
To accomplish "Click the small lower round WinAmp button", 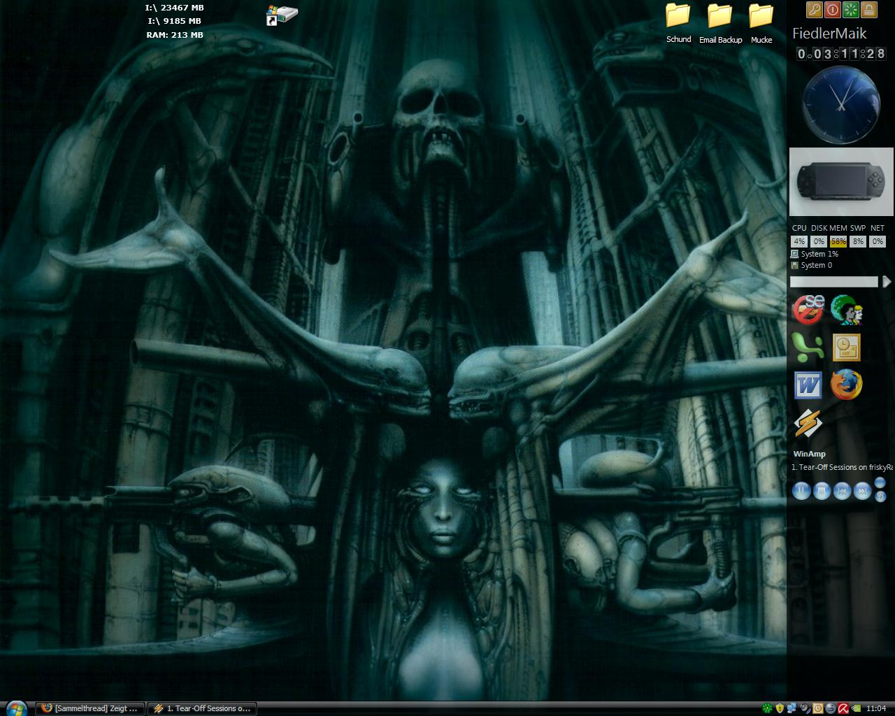I will (x=880, y=496).
